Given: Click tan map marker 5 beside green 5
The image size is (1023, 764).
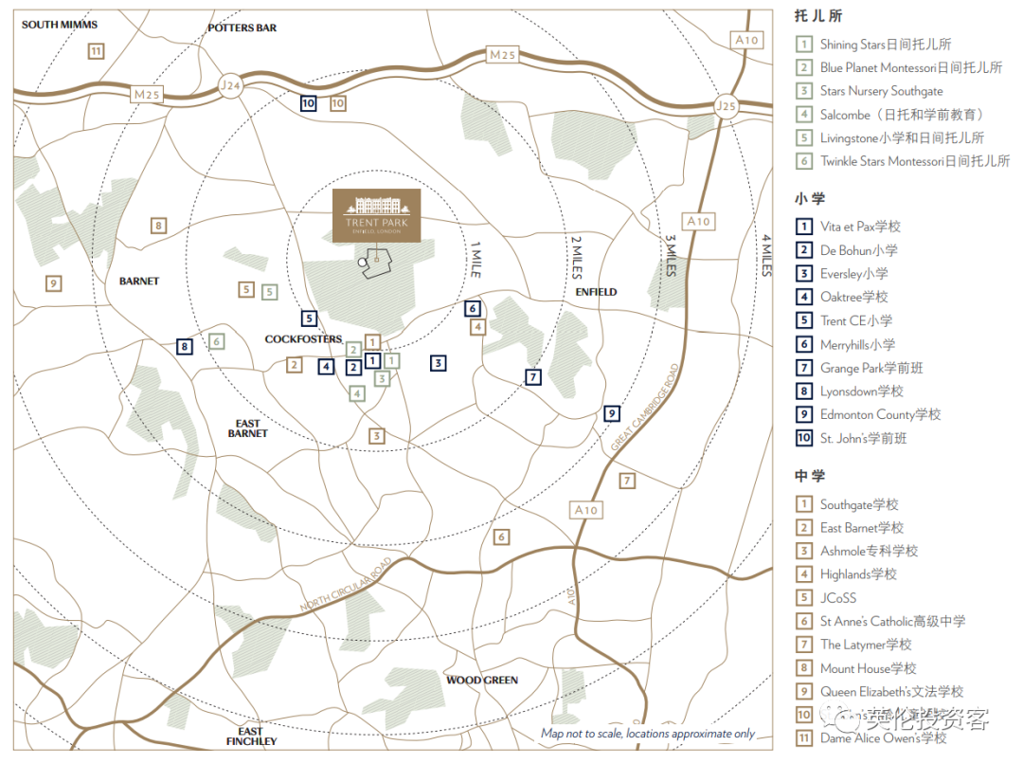Looking at the screenshot, I should pos(246,289).
